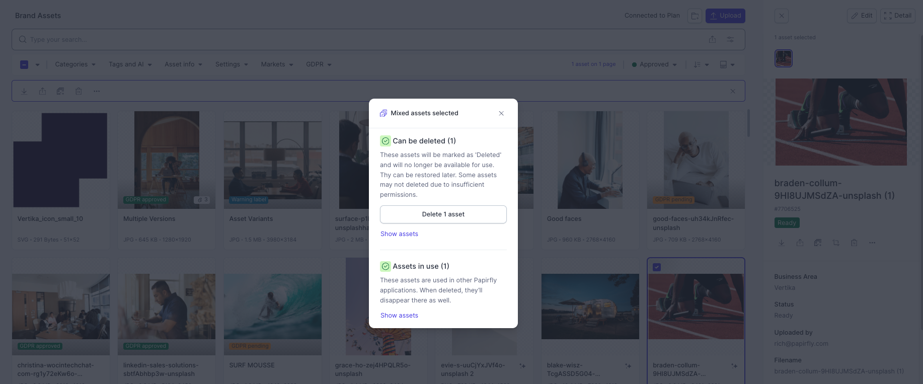923x384 pixels.
Task: Click trash icon in details panel
Action: coord(854,243)
